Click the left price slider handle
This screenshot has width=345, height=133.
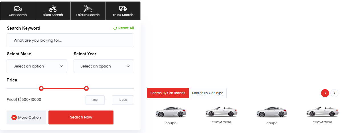[41, 88]
